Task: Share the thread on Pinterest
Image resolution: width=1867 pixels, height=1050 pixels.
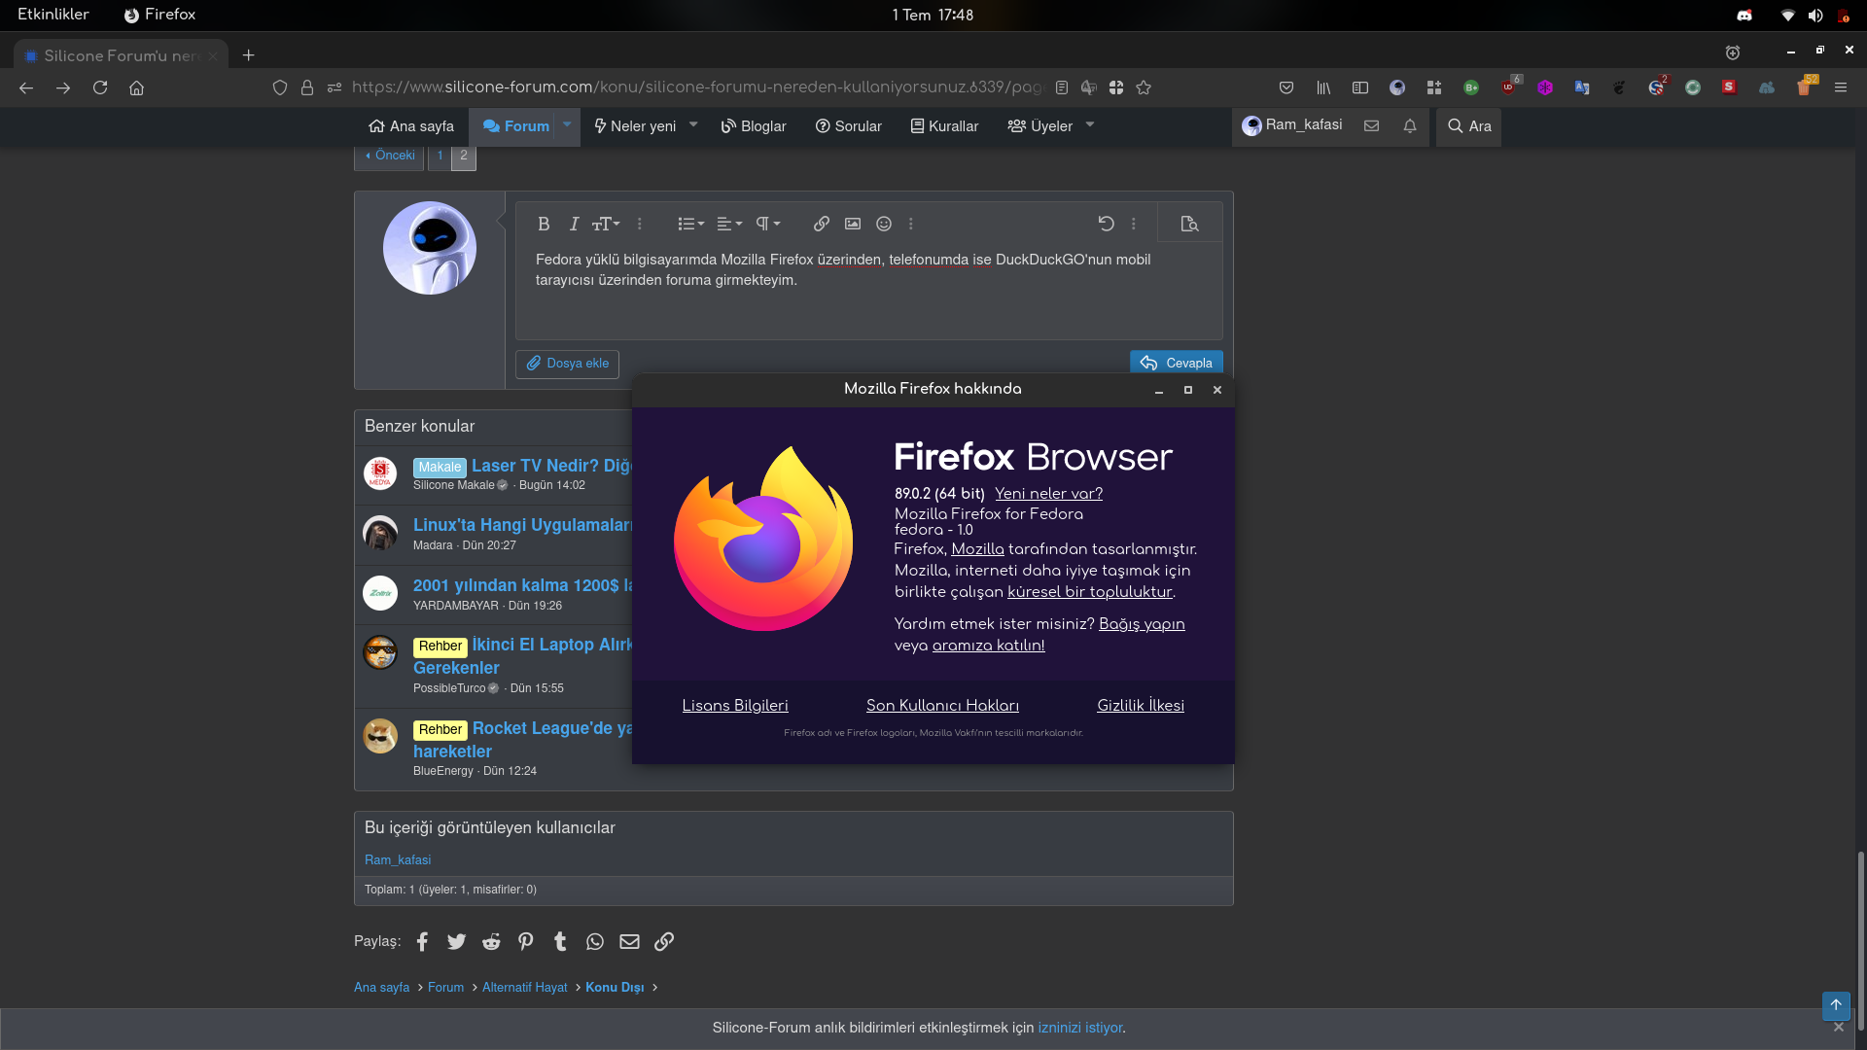Action: tap(526, 941)
